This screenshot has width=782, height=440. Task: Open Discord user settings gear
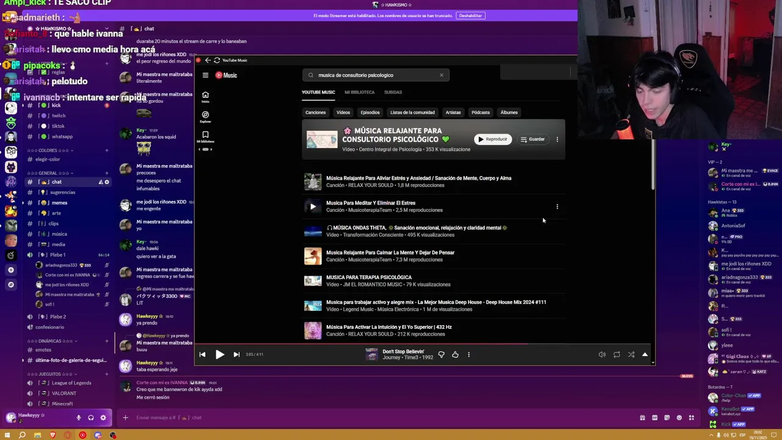click(x=103, y=418)
